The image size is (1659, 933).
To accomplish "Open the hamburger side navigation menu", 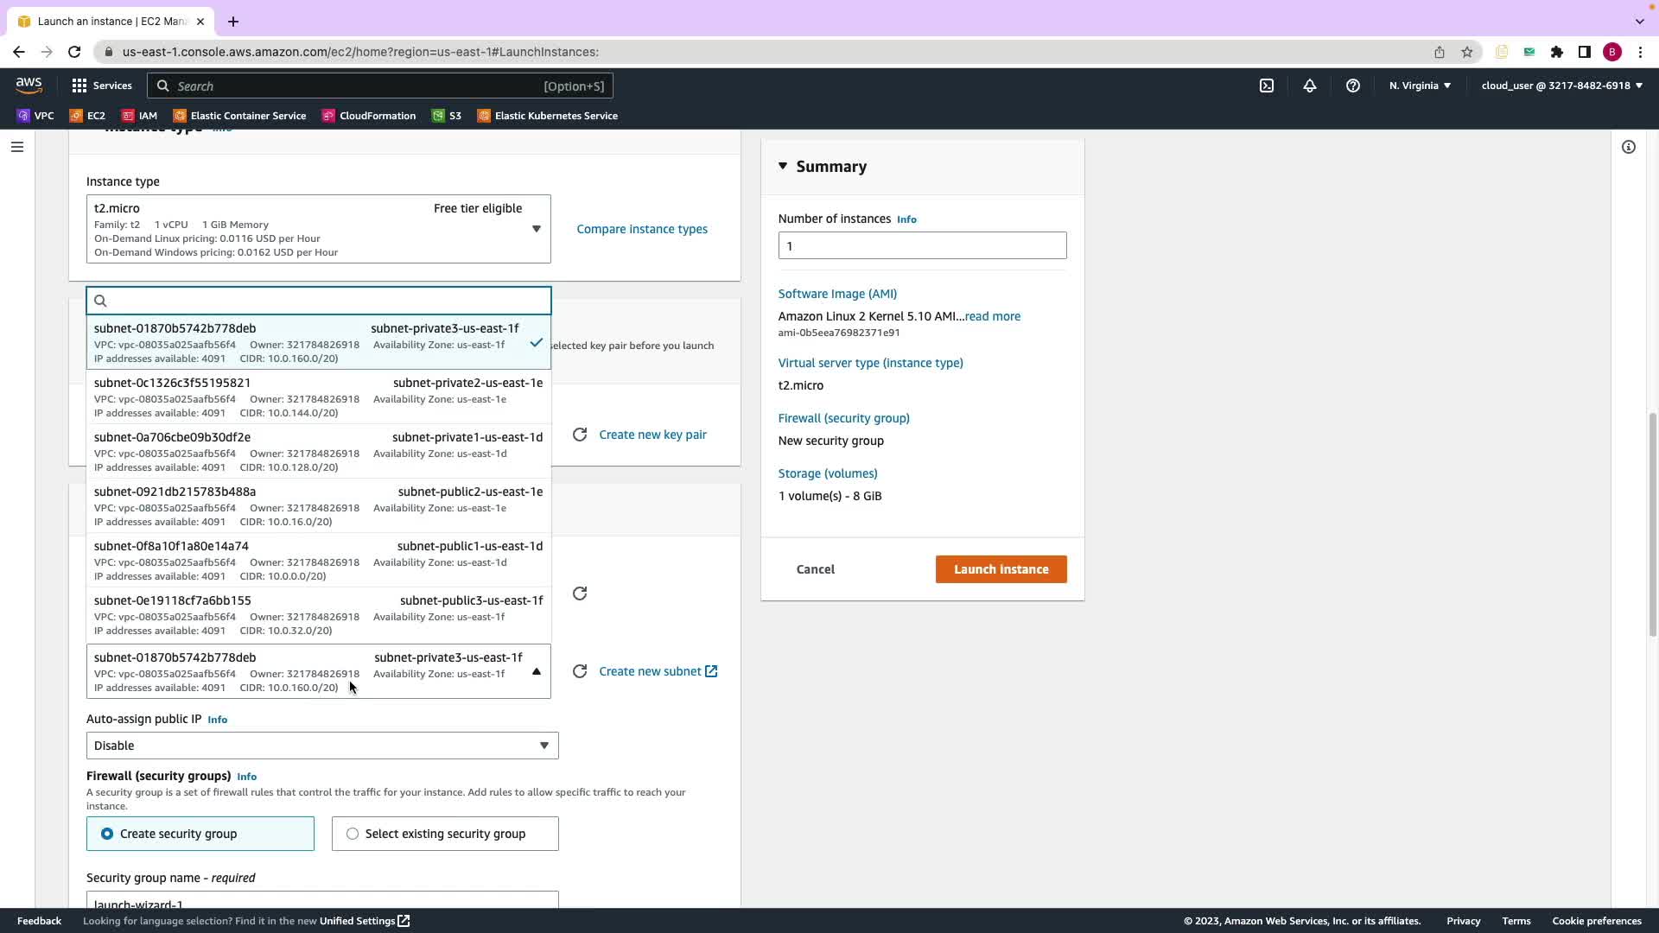I will (x=16, y=147).
